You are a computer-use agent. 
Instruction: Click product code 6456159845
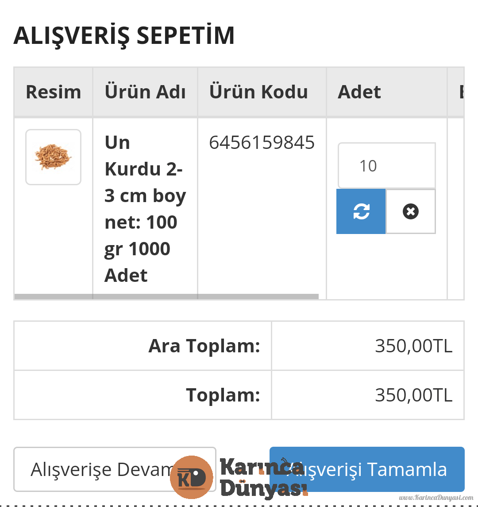262,142
